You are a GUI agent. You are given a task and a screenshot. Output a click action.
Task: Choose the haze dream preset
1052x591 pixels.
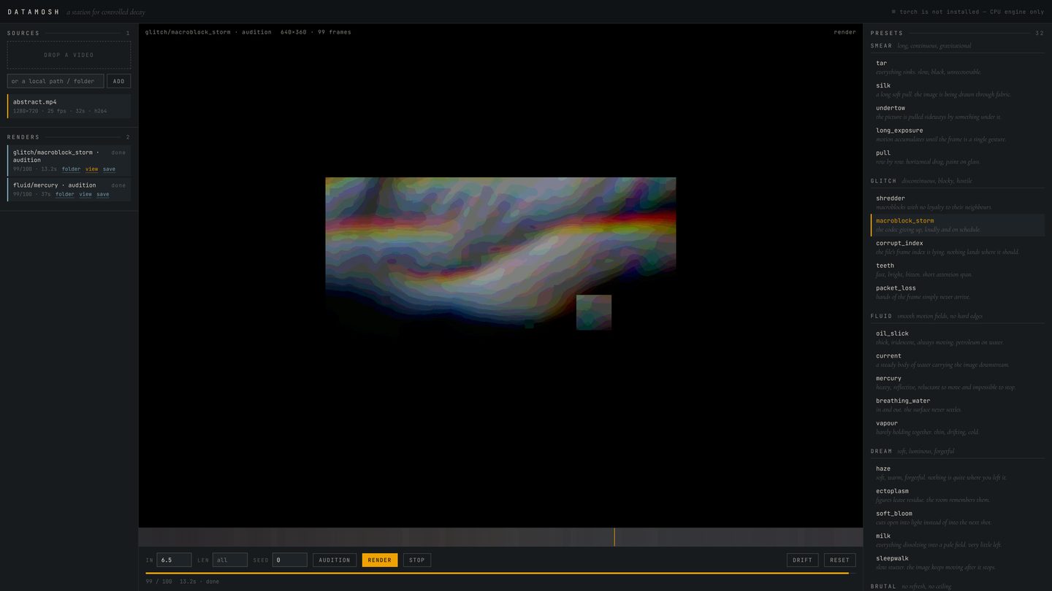pyautogui.click(x=958, y=473)
